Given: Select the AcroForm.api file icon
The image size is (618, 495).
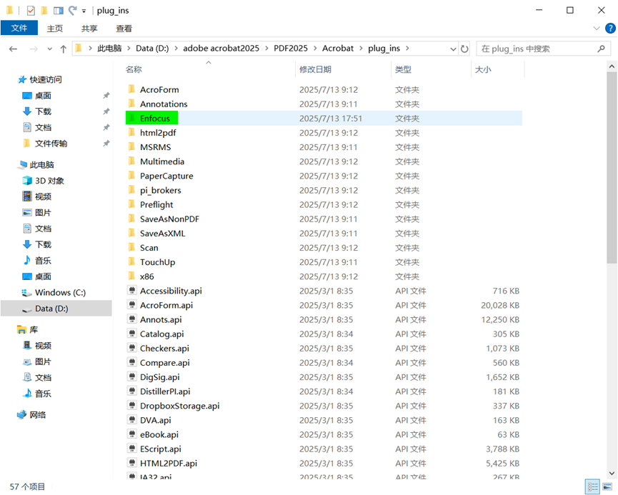Looking at the screenshot, I should coord(132,305).
